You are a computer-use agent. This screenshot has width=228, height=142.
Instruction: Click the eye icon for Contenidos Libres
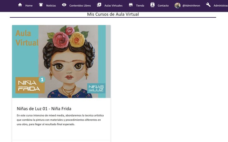pos(64,5)
